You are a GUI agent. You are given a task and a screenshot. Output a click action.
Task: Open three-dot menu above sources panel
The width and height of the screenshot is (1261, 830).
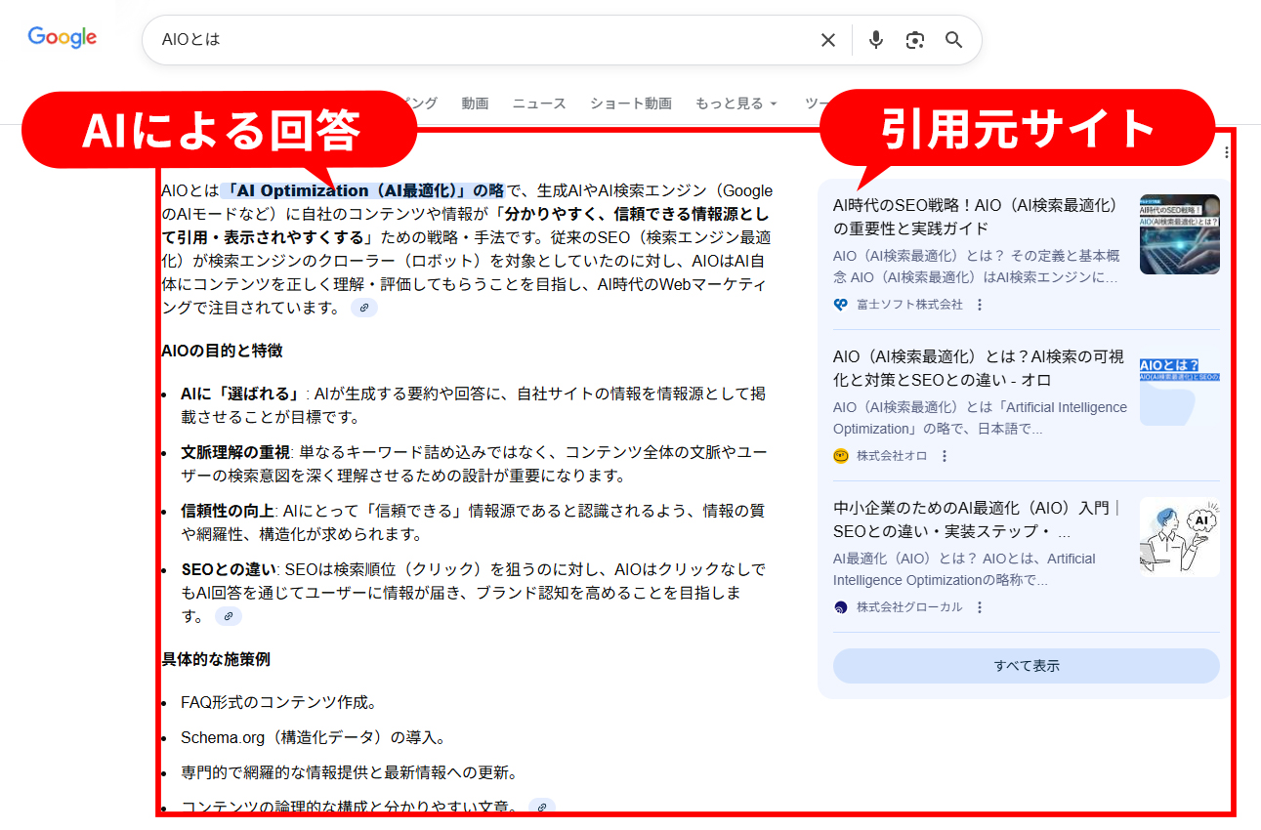click(x=1227, y=152)
